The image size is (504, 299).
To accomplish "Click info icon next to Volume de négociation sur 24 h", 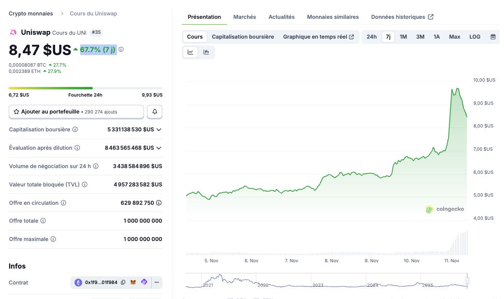I will pyautogui.click(x=96, y=166).
